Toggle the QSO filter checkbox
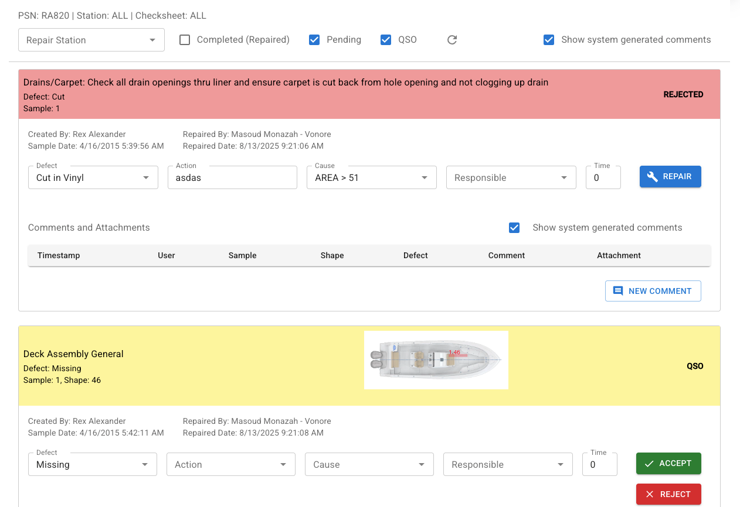Viewport: 740px width, 507px height. coord(386,40)
